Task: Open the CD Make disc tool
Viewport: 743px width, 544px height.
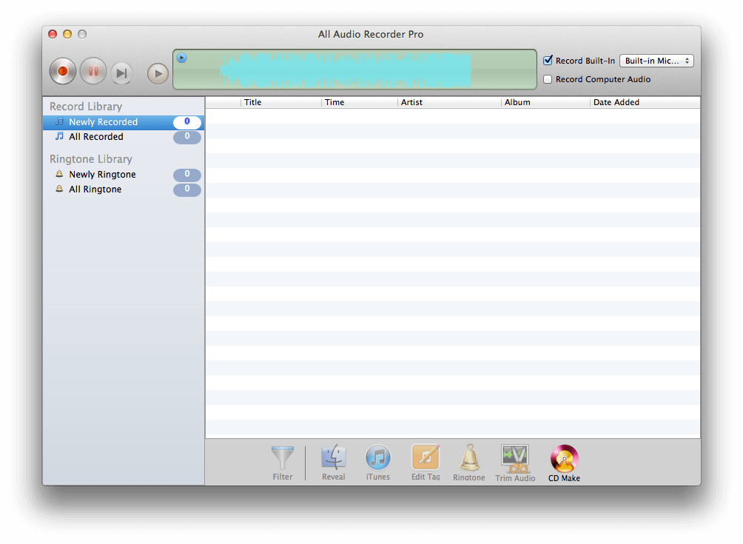Action: click(x=564, y=463)
